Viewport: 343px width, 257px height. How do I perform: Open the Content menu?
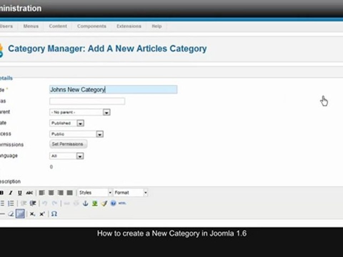[x=58, y=26]
